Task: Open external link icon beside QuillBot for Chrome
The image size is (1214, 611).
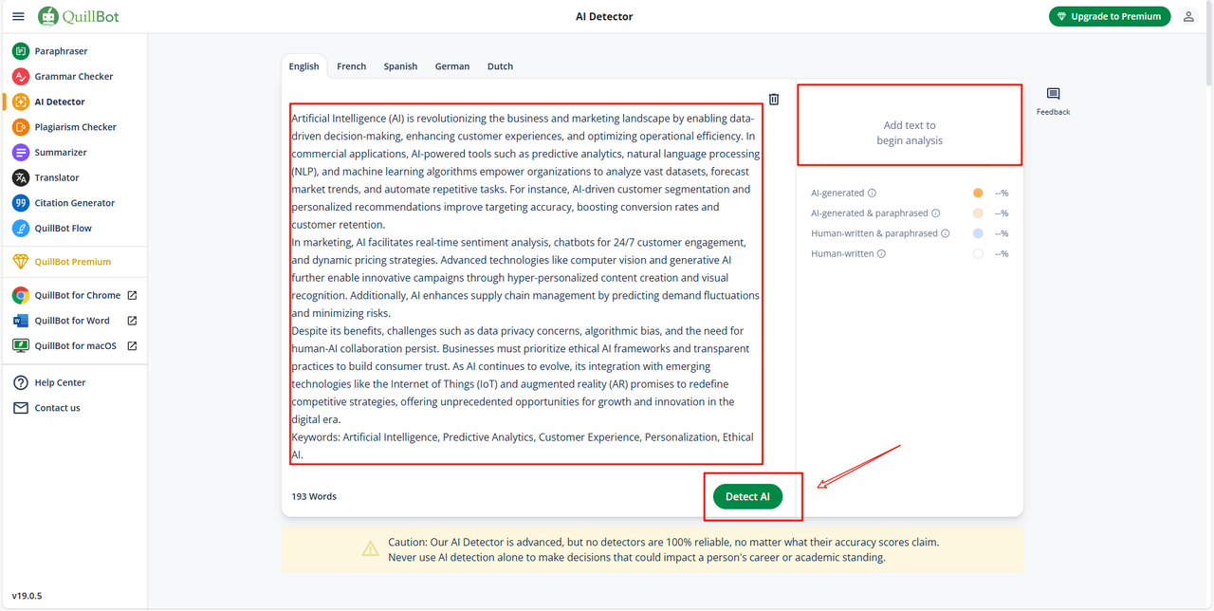Action: (x=132, y=295)
